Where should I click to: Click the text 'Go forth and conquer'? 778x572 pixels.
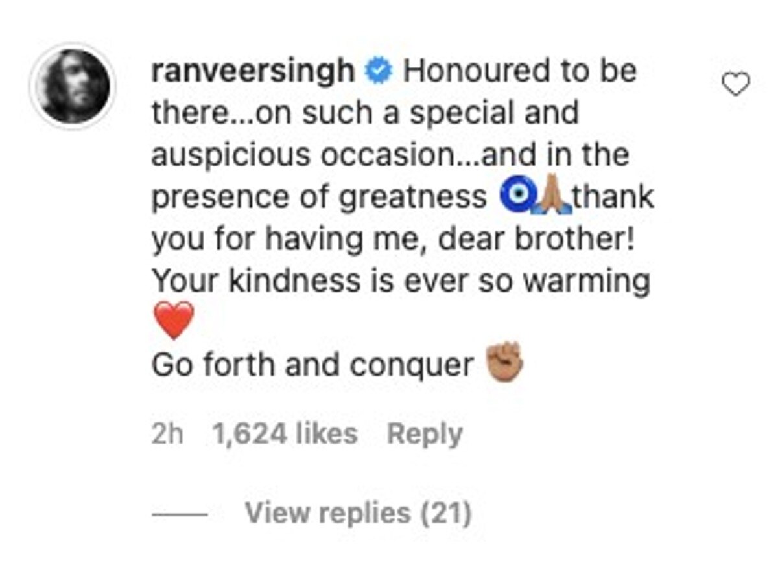312,366
